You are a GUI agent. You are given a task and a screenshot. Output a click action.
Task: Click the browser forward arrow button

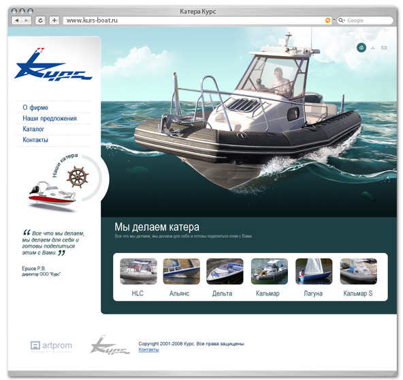[27, 20]
